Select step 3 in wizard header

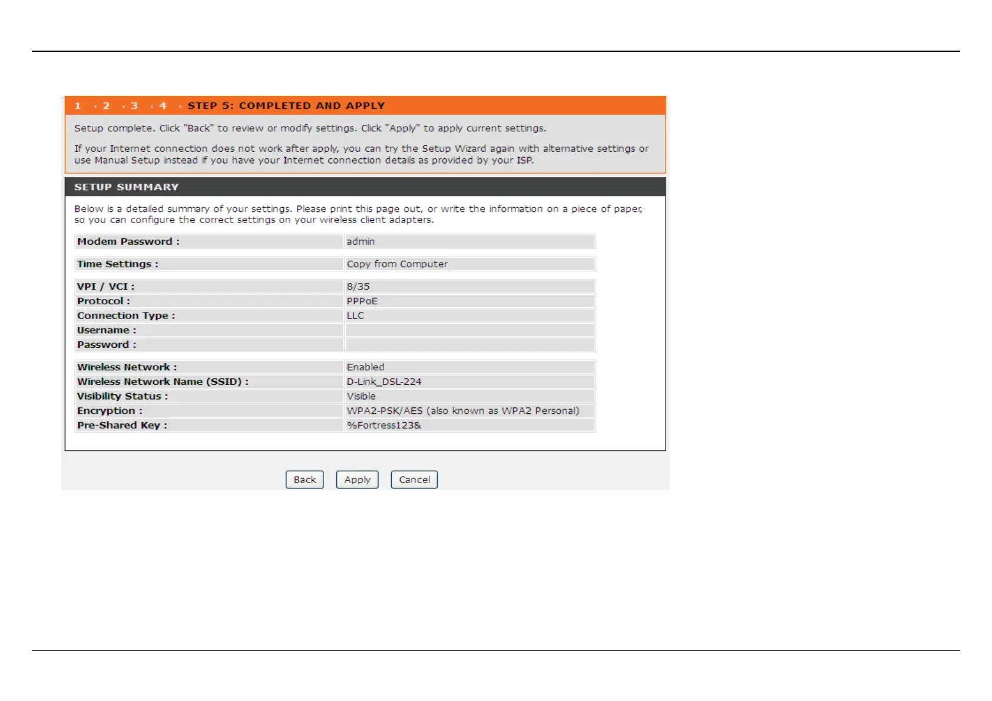coord(134,106)
